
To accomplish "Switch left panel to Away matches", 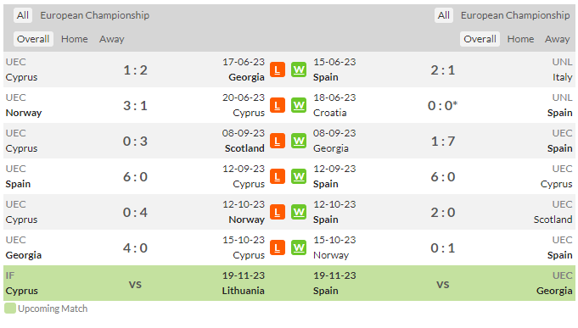I will coord(112,39).
